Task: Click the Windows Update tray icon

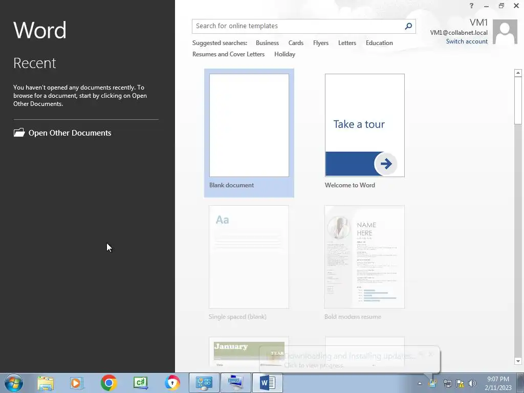Action: pyautogui.click(x=433, y=383)
